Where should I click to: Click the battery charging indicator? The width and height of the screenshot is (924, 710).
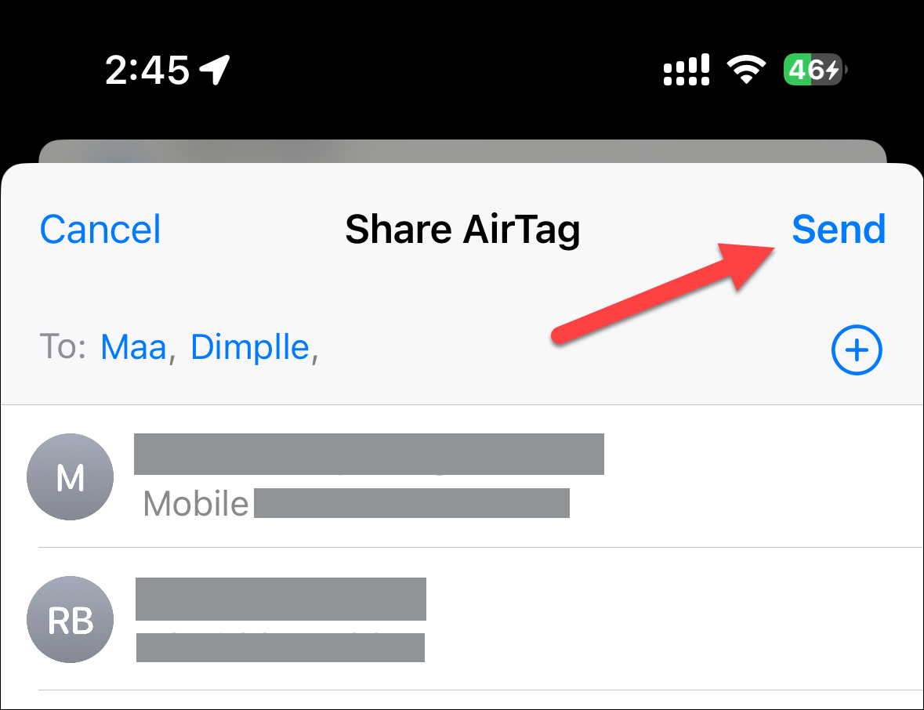coord(813,70)
